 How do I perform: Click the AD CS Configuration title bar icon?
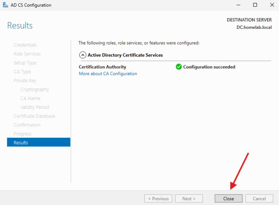click(x=6, y=5)
